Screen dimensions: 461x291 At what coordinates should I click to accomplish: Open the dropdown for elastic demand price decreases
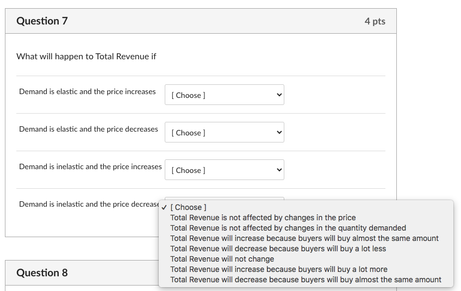(x=225, y=132)
